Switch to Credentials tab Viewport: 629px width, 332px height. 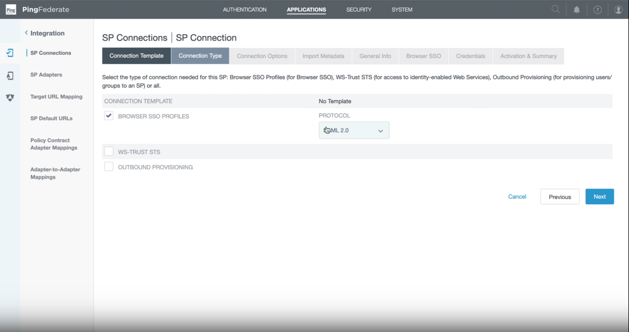click(470, 56)
